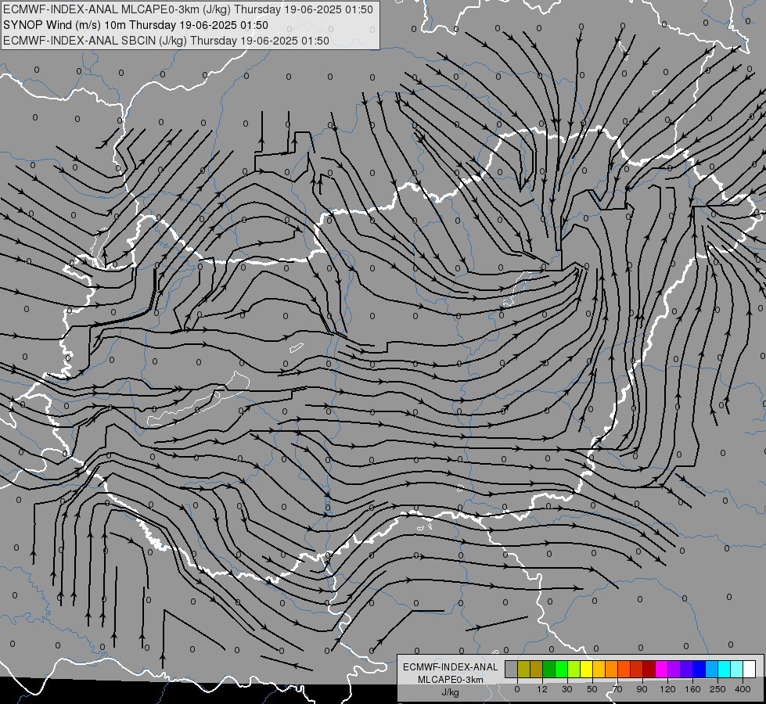Click the legend value 160
Image resolution: width=766 pixels, height=704 pixels.
(x=692, y=689)
